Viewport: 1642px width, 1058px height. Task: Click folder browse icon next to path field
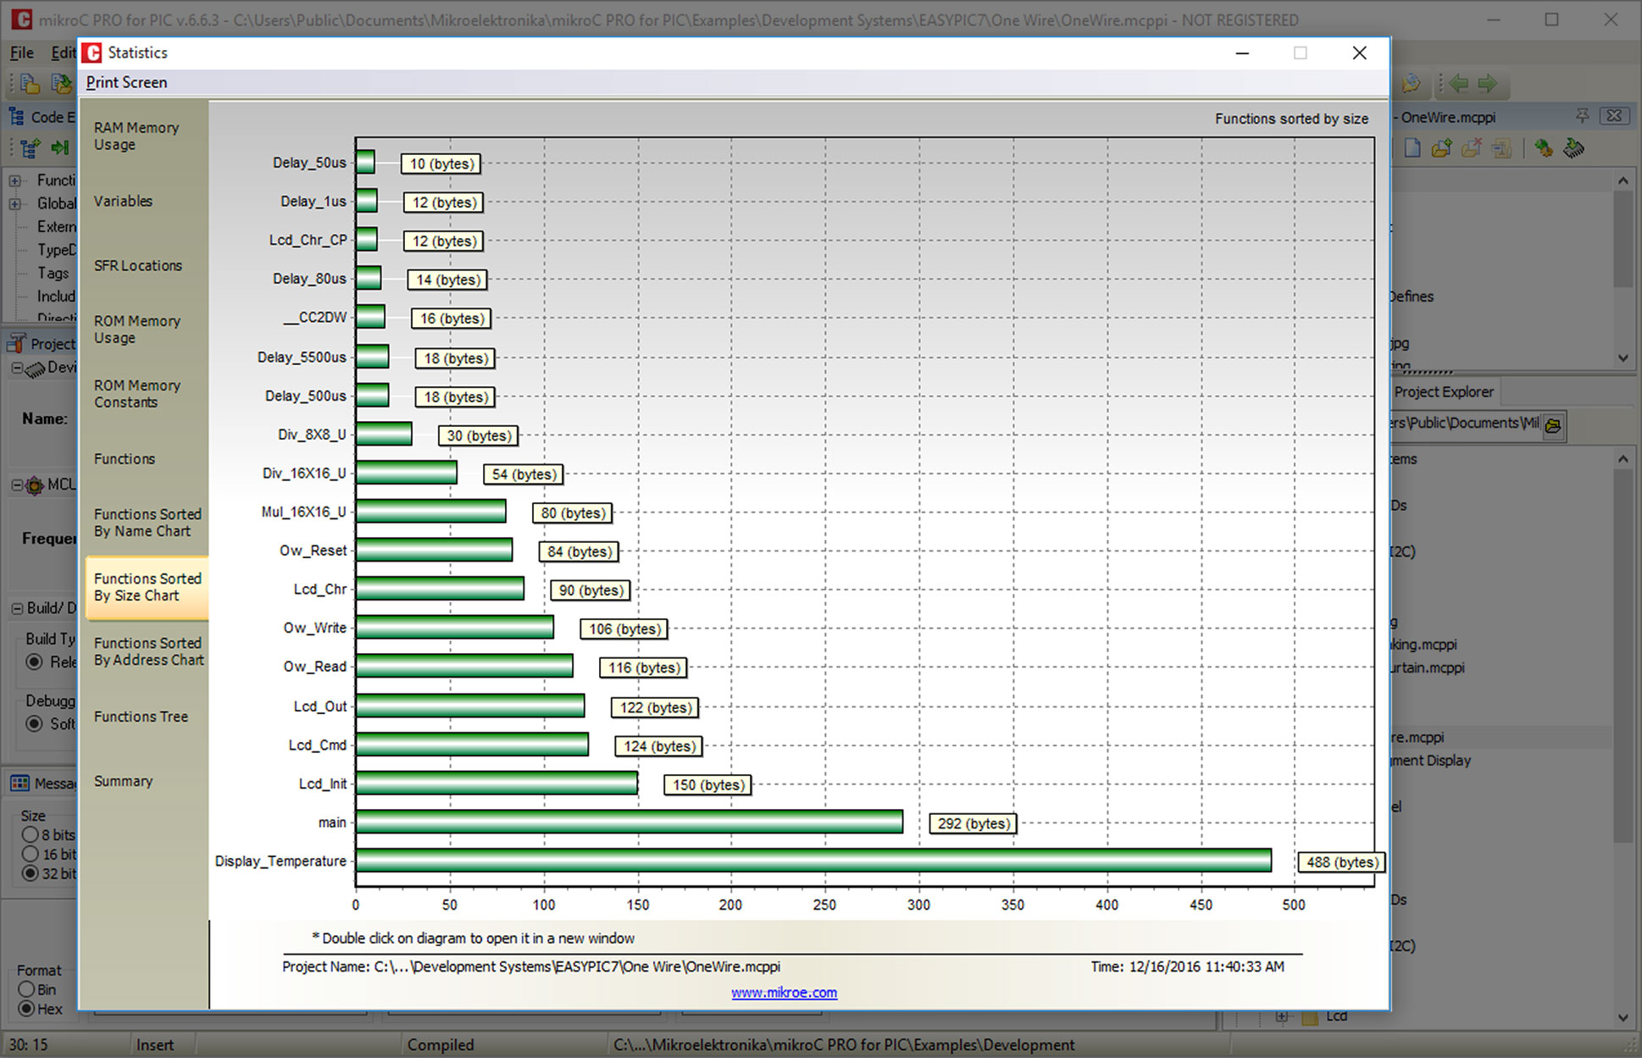tap(1553, 425)
